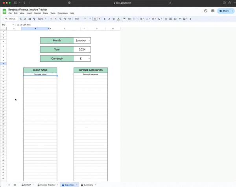The image size is (236, 187).
Task: Toggle strikethrough formatting
Action: coord(114,19)
